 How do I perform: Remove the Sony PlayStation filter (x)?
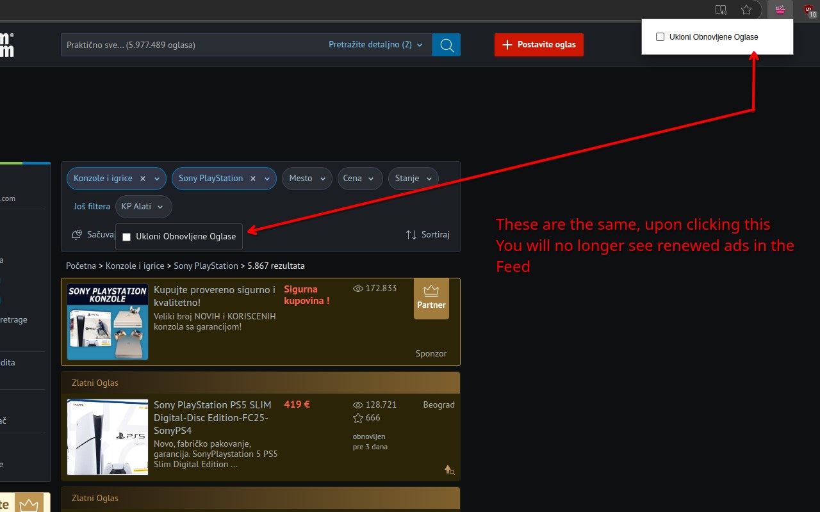click(253, 179)
